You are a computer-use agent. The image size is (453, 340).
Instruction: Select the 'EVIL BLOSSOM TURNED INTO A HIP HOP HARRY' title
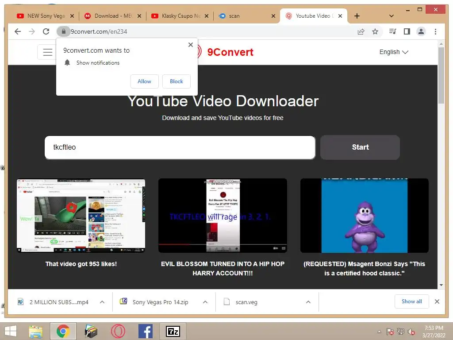coord(223,268)
